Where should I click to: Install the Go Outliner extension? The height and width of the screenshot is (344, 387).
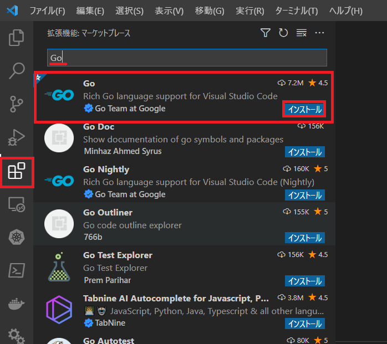pos(304,238)
